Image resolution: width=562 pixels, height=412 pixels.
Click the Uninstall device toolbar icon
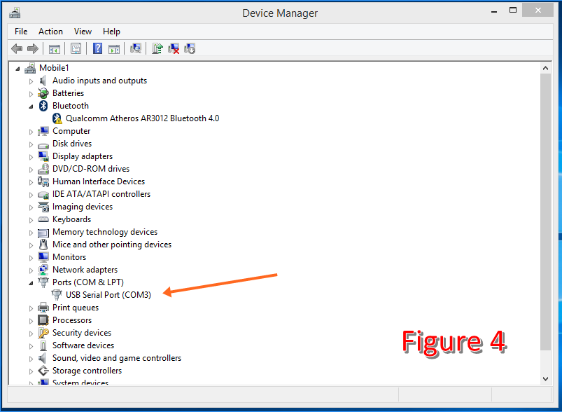174,48
